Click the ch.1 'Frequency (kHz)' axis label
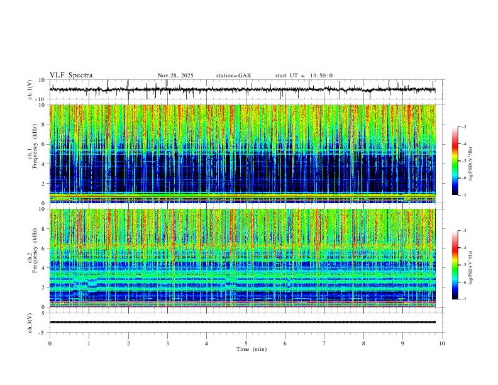Image resolution: width=498 pixels, height=385 pixels. (35, 146)
